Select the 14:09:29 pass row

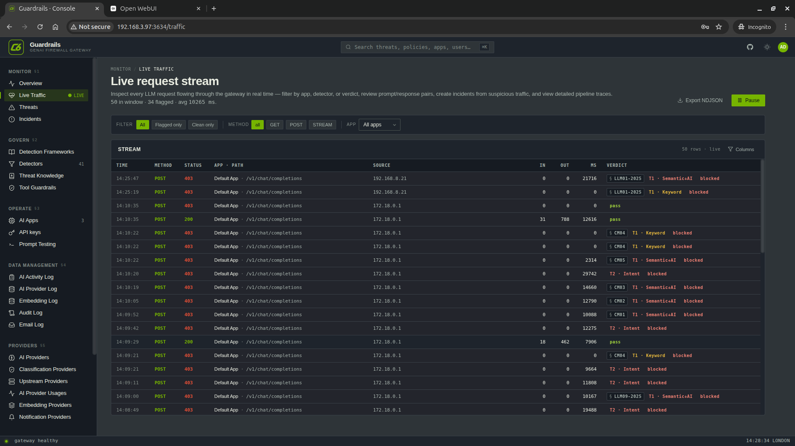[x=435, y=342]
